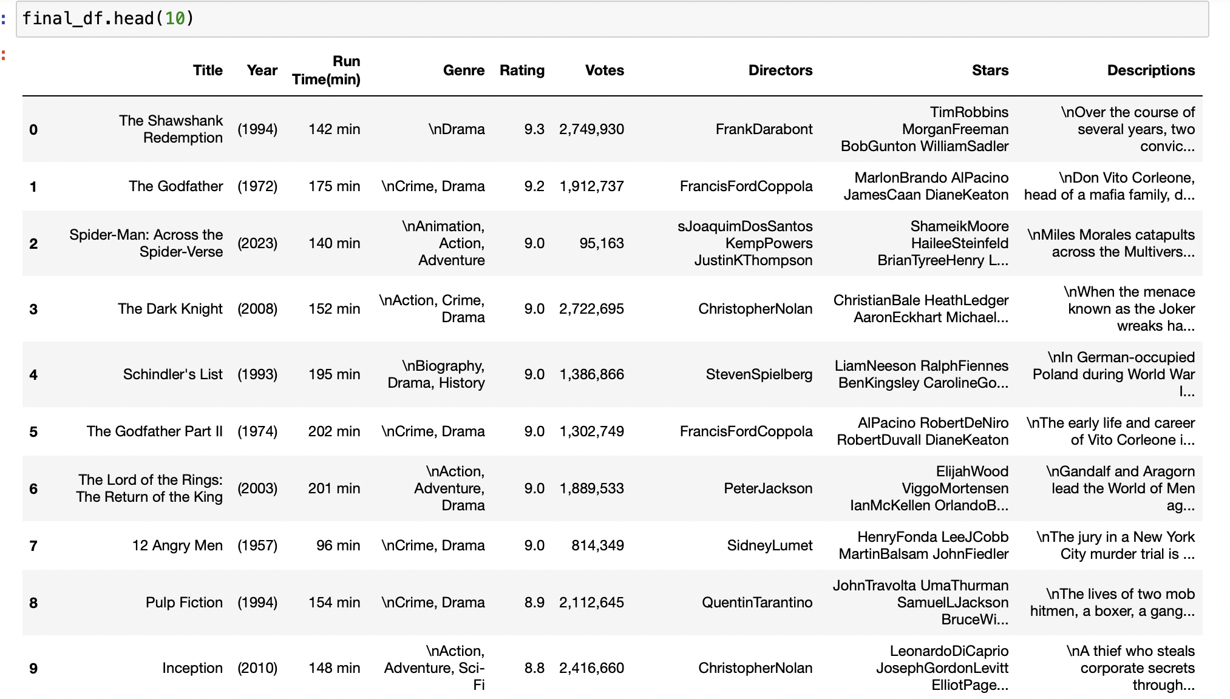1230x699 pixels.
Task: Click the Inception row index 9
Action: tap(33, 668)
